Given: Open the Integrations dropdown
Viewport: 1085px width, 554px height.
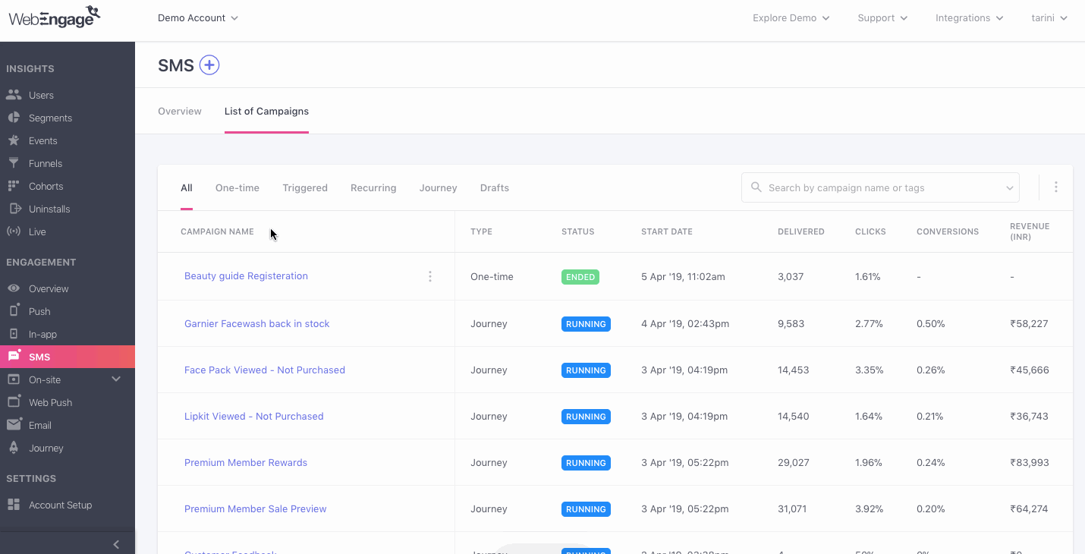Looking at the screenshot, I should (970, 17).
